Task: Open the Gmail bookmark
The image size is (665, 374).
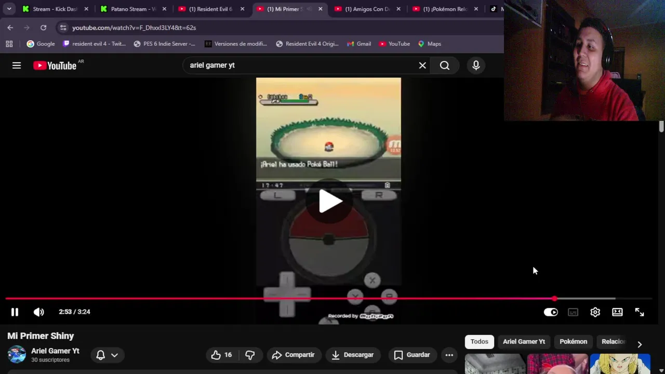Action: [358, 44]
